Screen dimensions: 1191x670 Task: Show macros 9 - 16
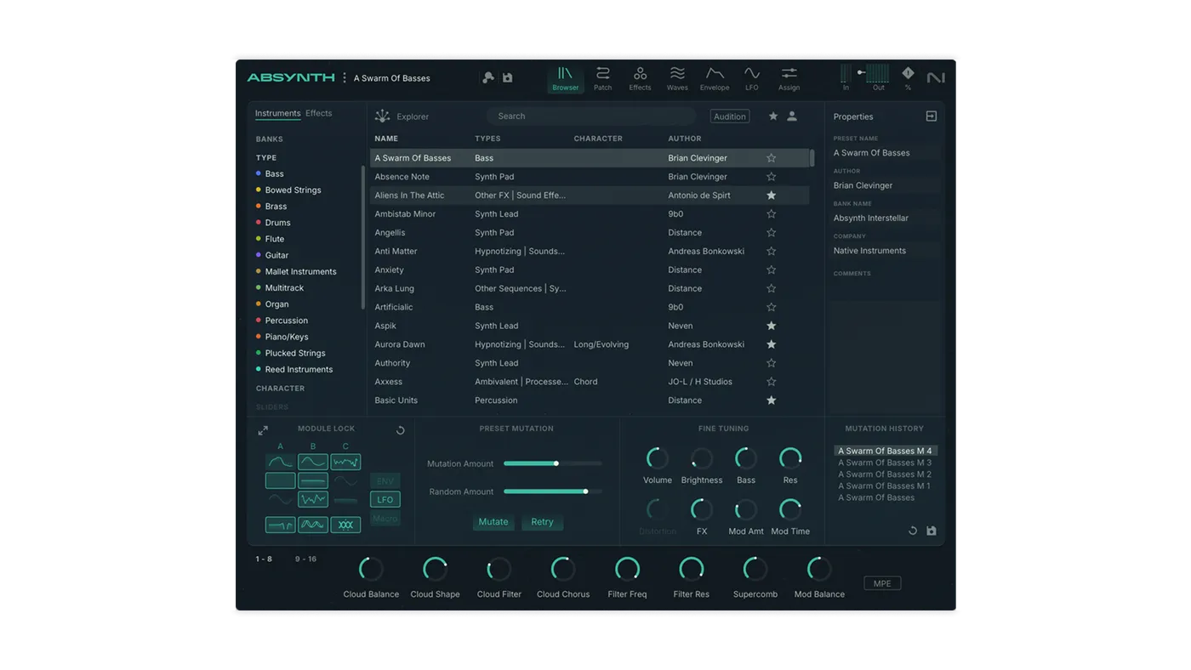[305, 559]
